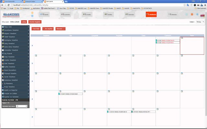This screenshot has width=207, height=129.
Task: Open the WebKOBIS Demo bookmark folder
Action: [x=93, y=8]
